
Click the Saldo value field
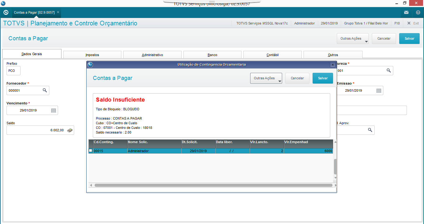pyautogui.click(x=40, y=130)
